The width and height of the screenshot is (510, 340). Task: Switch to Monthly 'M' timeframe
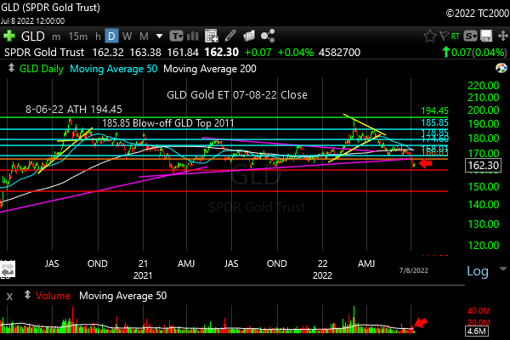click(144, 36)
